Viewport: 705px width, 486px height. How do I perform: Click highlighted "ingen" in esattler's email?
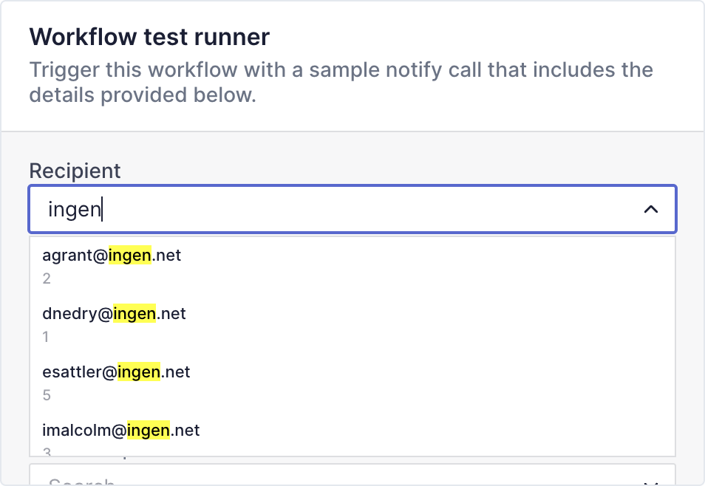[139, 372]
